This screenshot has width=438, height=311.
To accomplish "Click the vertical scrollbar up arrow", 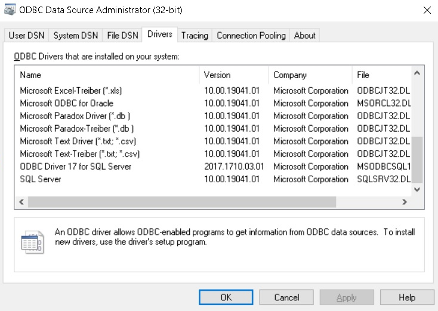I will 417,73.
